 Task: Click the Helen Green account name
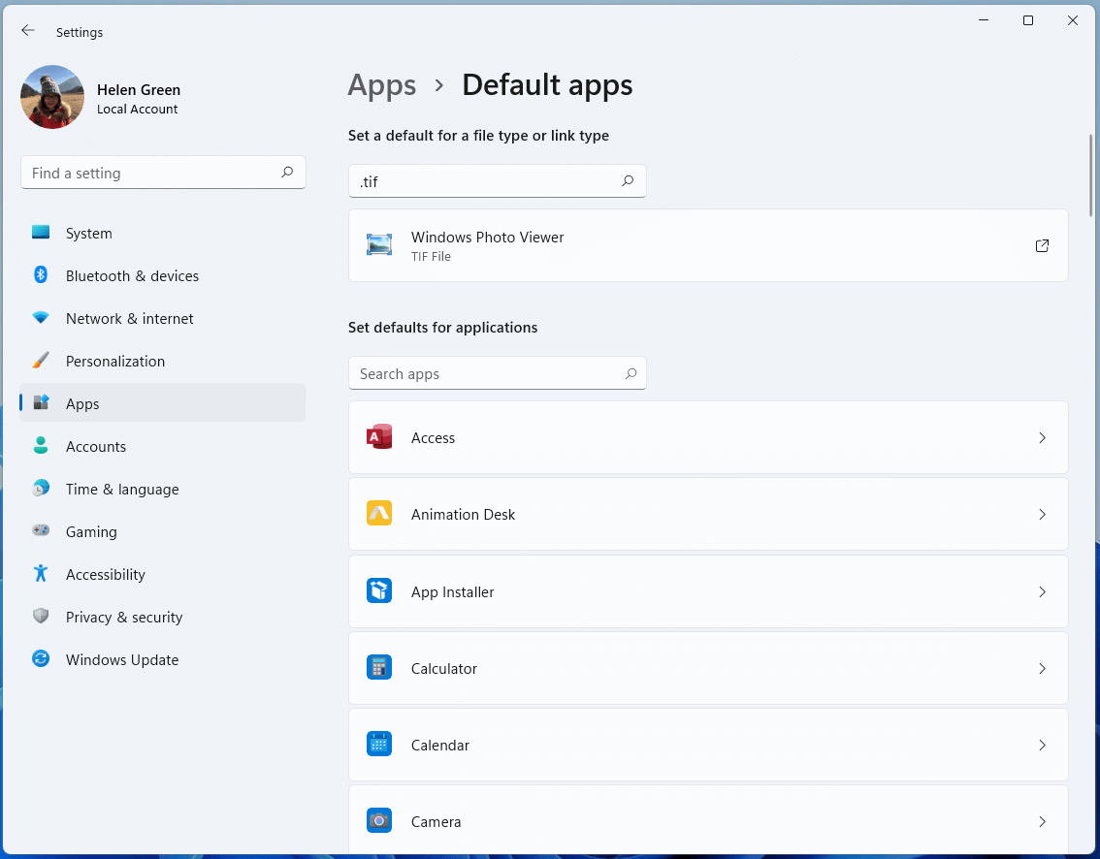[138, 90]
